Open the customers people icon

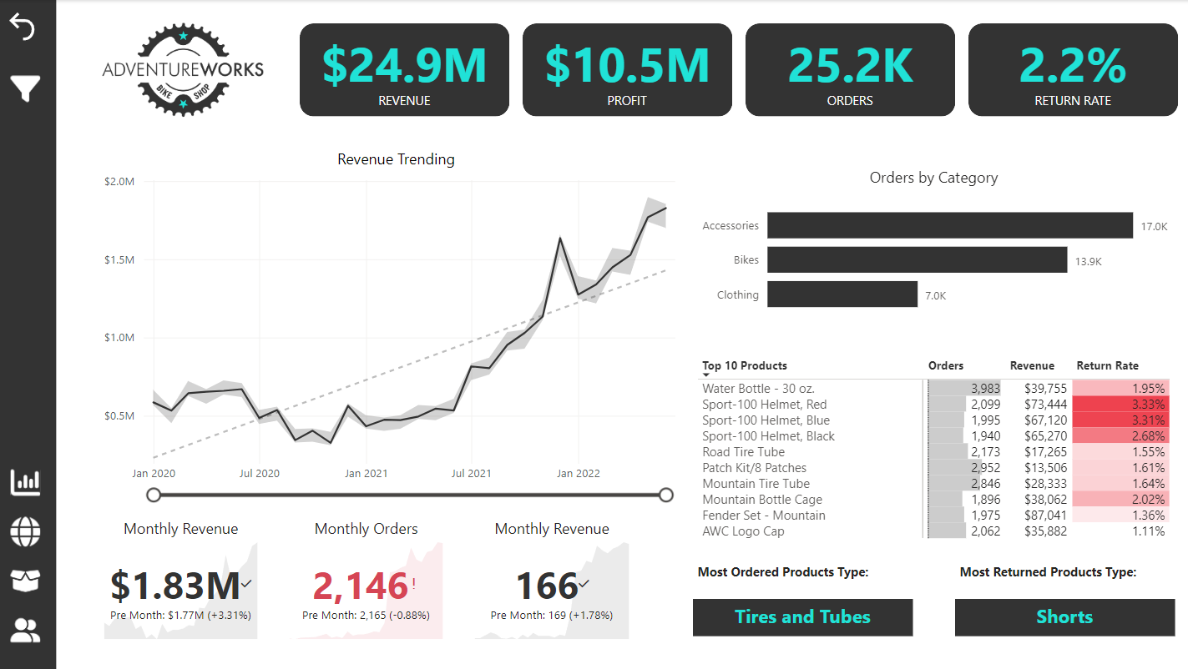point(25,631)
